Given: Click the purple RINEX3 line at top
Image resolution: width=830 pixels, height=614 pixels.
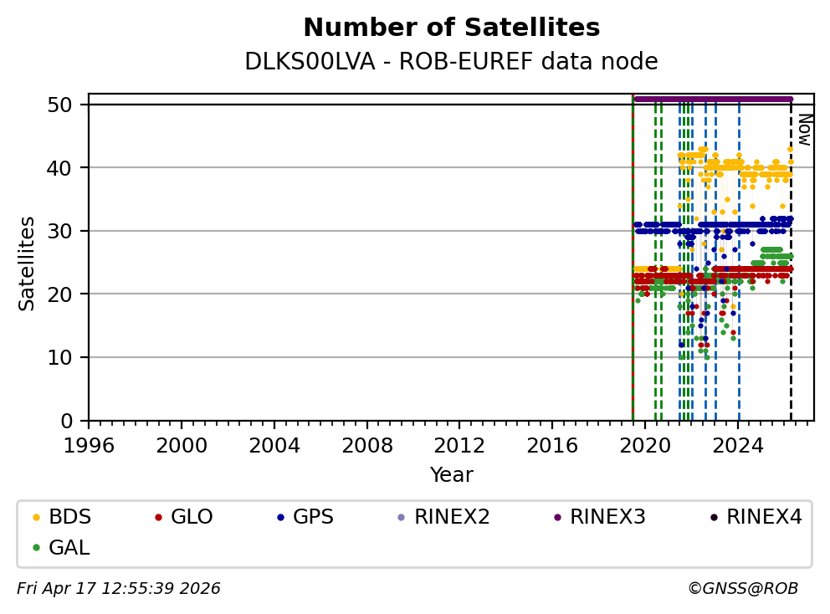Looking at the screenshot, I should [711, 99].
